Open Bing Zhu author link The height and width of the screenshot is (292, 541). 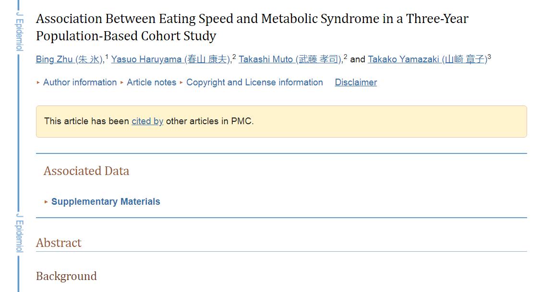pos(70,59)
